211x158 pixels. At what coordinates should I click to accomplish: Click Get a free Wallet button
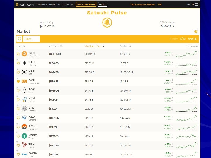click(86, 4)
